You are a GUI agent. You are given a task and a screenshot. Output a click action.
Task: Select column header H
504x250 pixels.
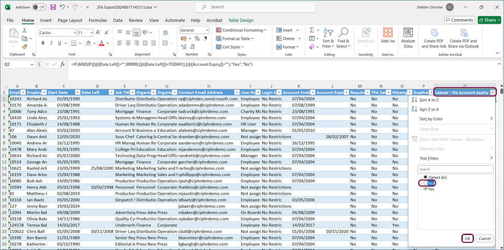pyautogui.click(x=209, y=86)
